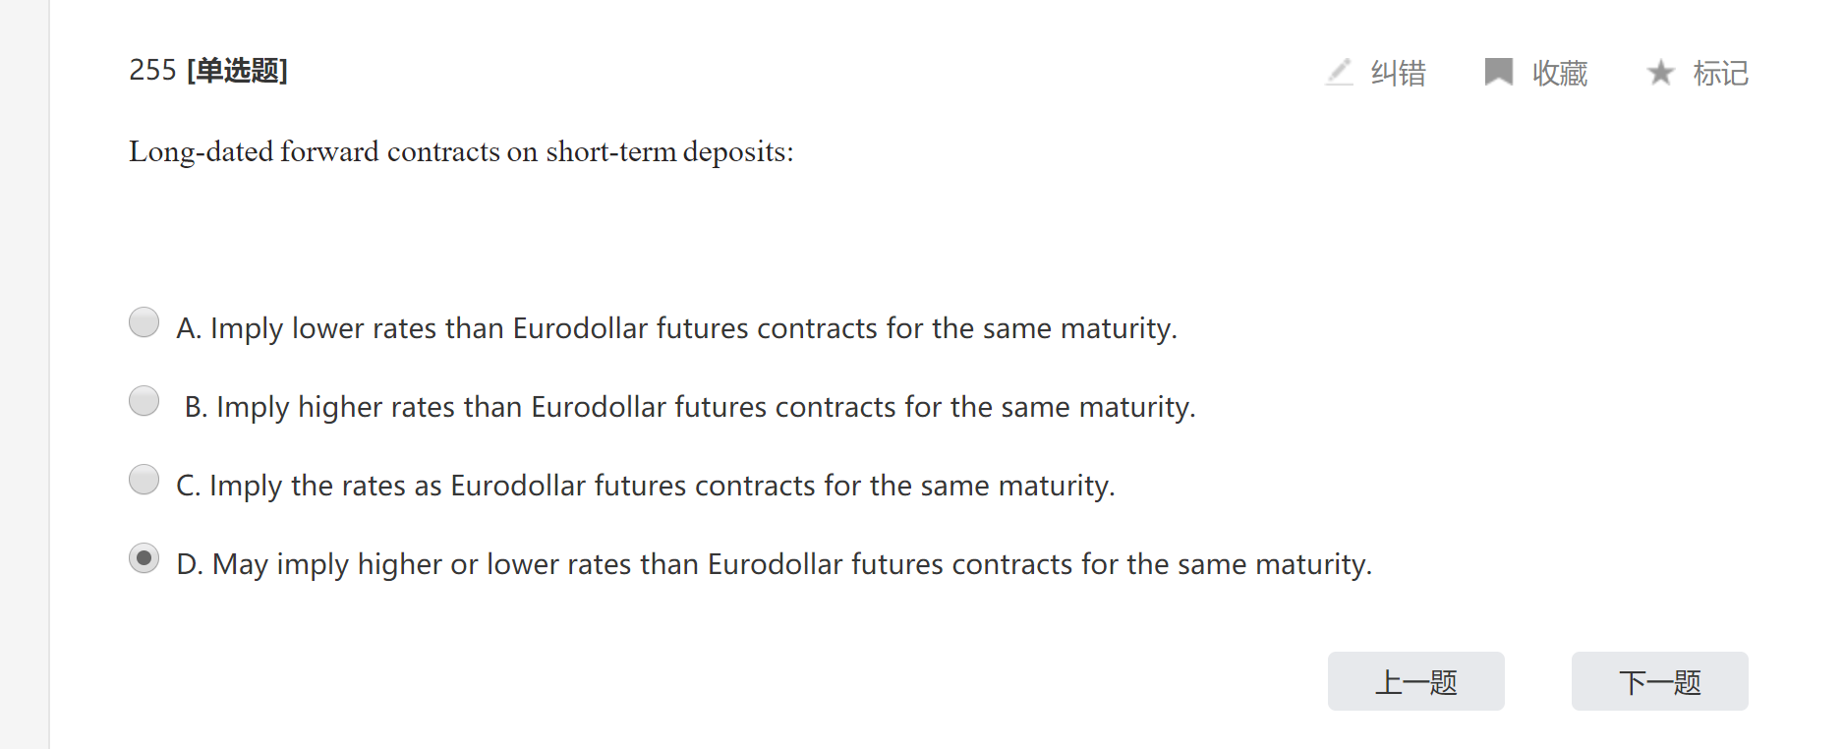Click the star icon to mark question
The width and height of the screenshot is (1843, 749).
(1660, 72)
